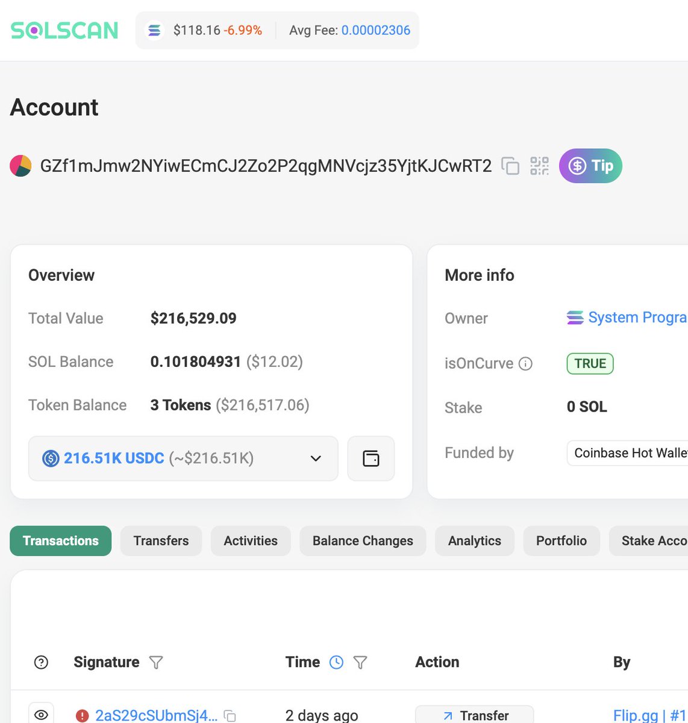Open transaction signature 2aS29cSUbmSj4 link
Screen dimensions: 688x723
(x=157, y=716)
